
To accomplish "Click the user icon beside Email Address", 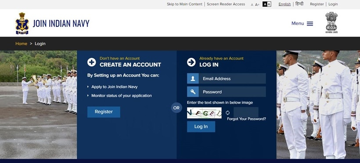I will pyautogui.click(x=193, y=78).
